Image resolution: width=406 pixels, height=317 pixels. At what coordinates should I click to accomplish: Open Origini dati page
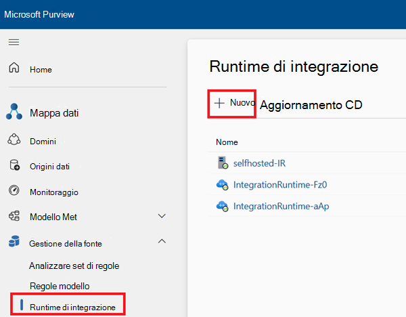tap(49, 167)
